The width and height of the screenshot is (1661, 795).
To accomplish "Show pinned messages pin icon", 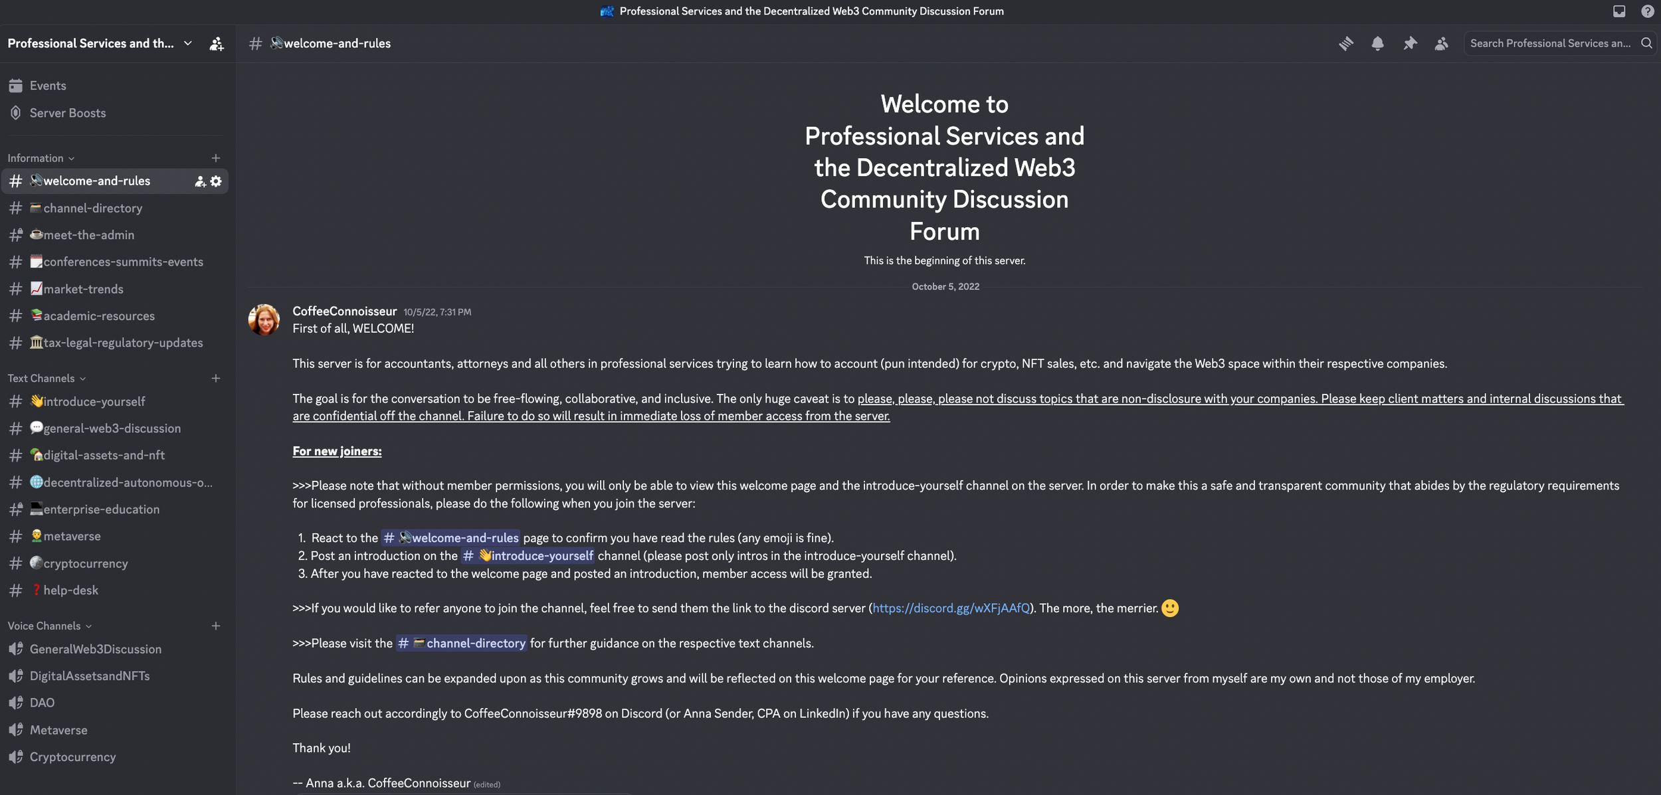I will [x=1409, y=43].
